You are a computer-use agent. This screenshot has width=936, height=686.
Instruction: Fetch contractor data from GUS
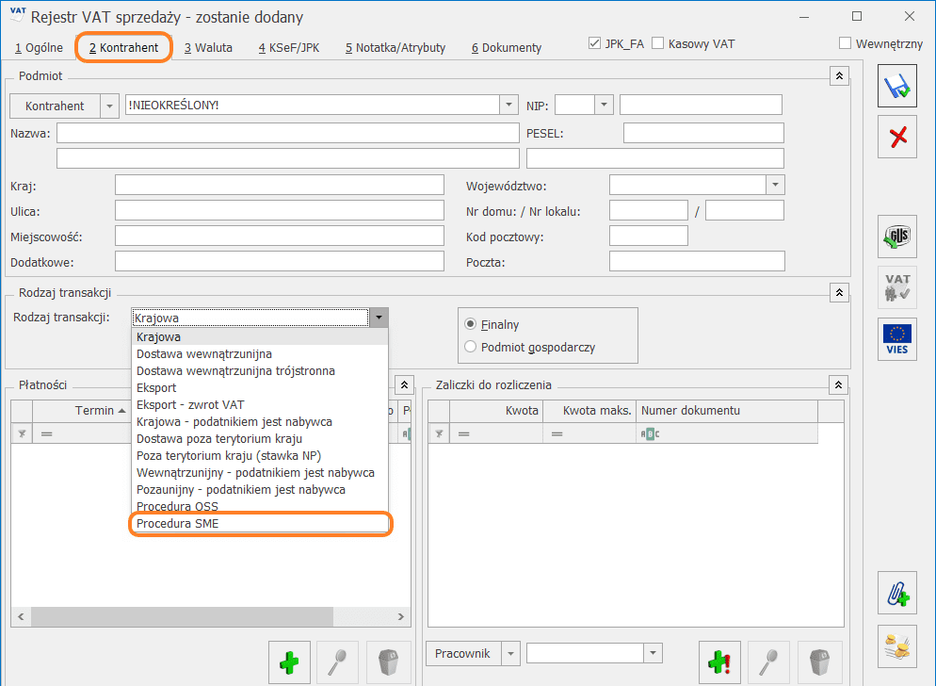(x=896, y=237)
